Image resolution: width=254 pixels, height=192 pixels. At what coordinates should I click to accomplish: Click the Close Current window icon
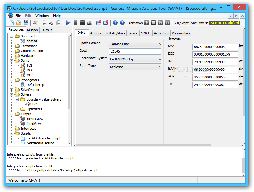pos(106,23)
